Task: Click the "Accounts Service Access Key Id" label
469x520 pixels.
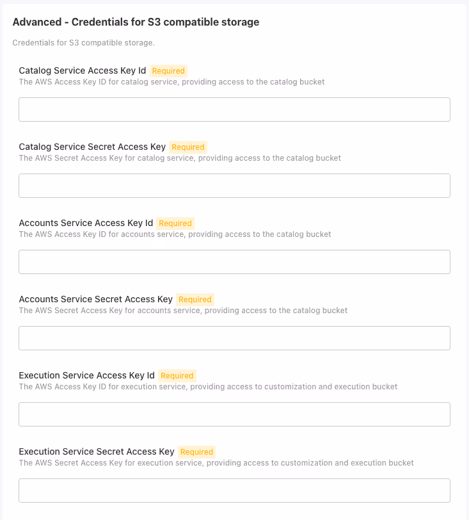Action: [x=86, y=223]
